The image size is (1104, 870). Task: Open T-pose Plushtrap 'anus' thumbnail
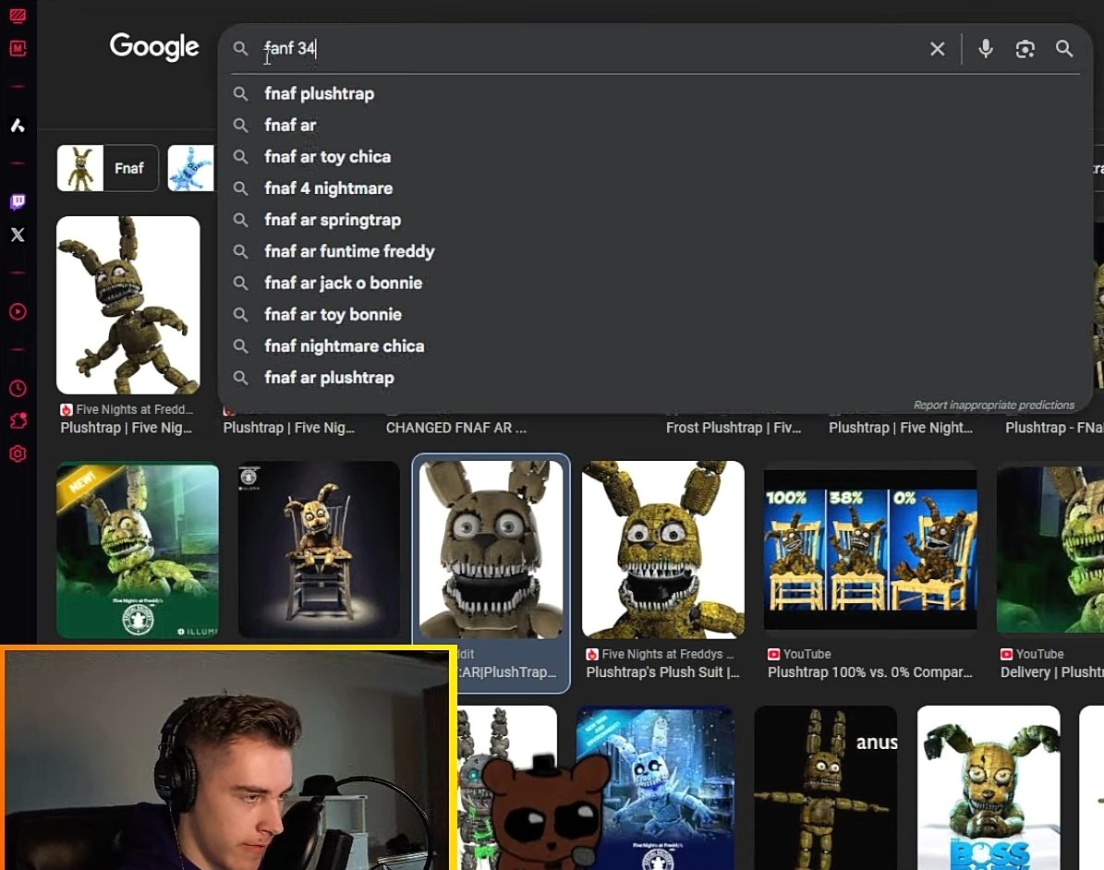tap(825, 788)
